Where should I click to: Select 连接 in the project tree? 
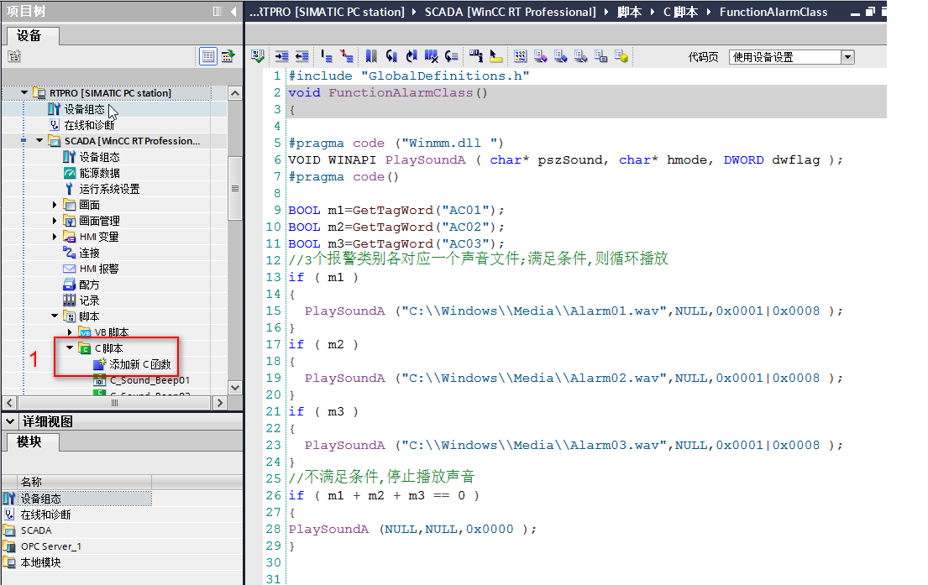(89, 253)
